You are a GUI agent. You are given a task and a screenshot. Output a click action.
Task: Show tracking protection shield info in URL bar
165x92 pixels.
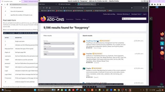click(61, 8)
